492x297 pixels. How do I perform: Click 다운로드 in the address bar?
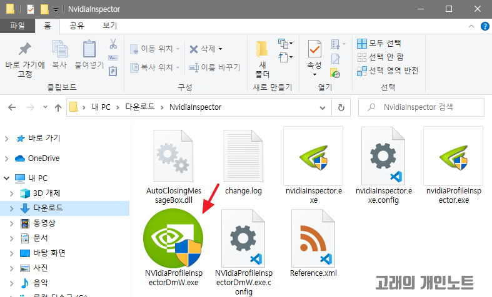(140, 107)
